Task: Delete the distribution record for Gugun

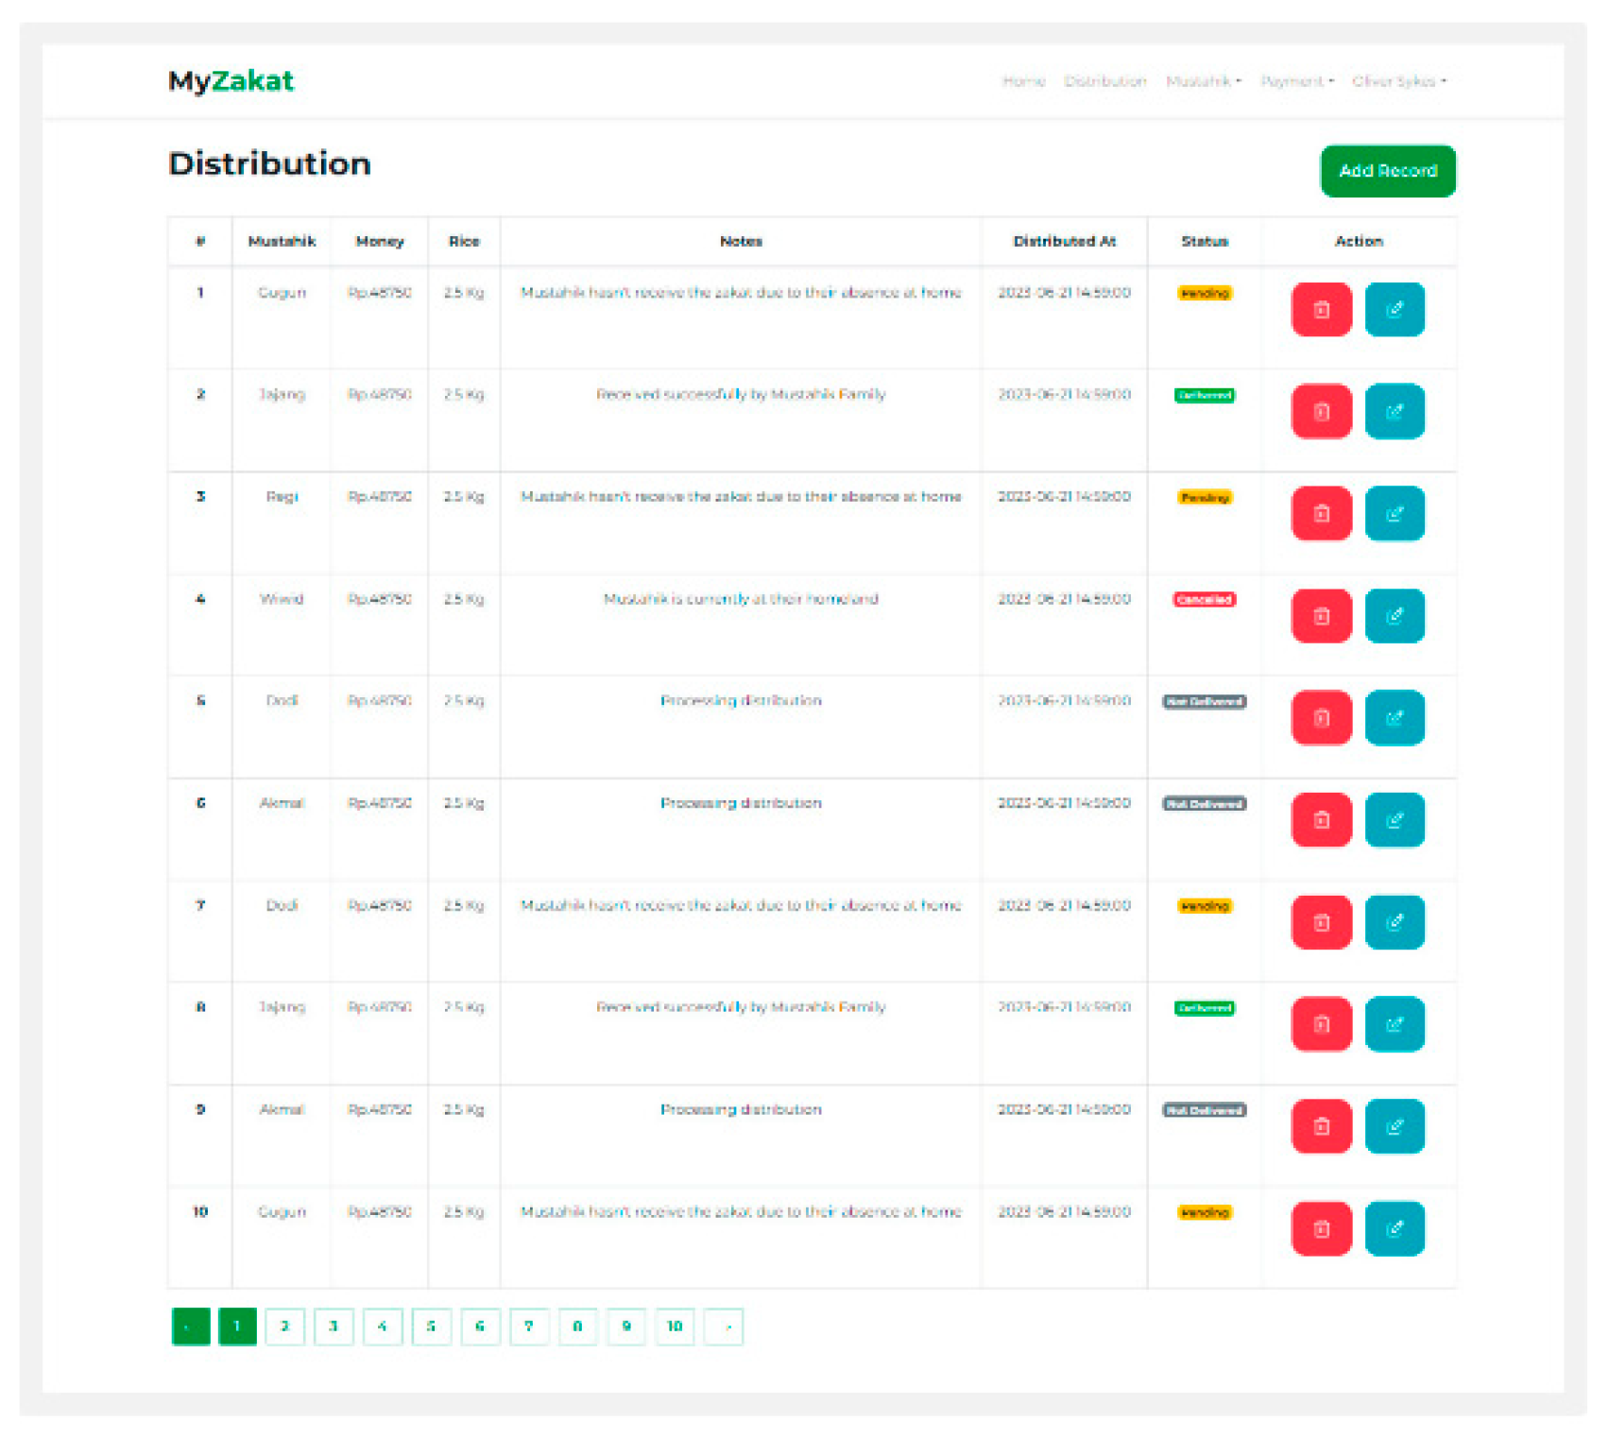Action: 1321,310
